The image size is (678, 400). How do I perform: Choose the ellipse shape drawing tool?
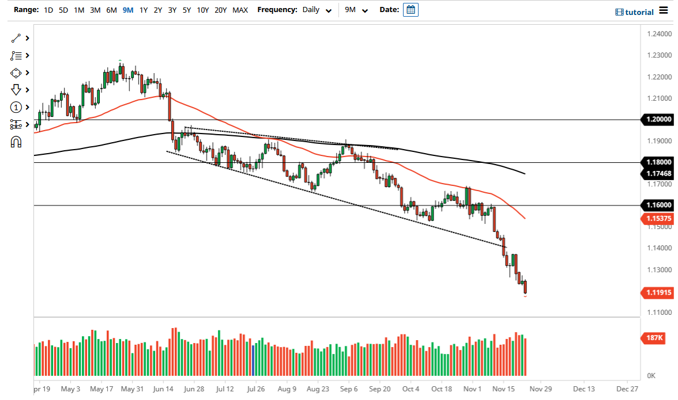coord(16,73)
